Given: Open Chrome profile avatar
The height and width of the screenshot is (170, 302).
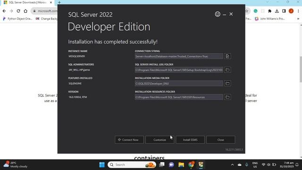Looking at the screenshot, I should pyautogui.click(x=291, y=11).
